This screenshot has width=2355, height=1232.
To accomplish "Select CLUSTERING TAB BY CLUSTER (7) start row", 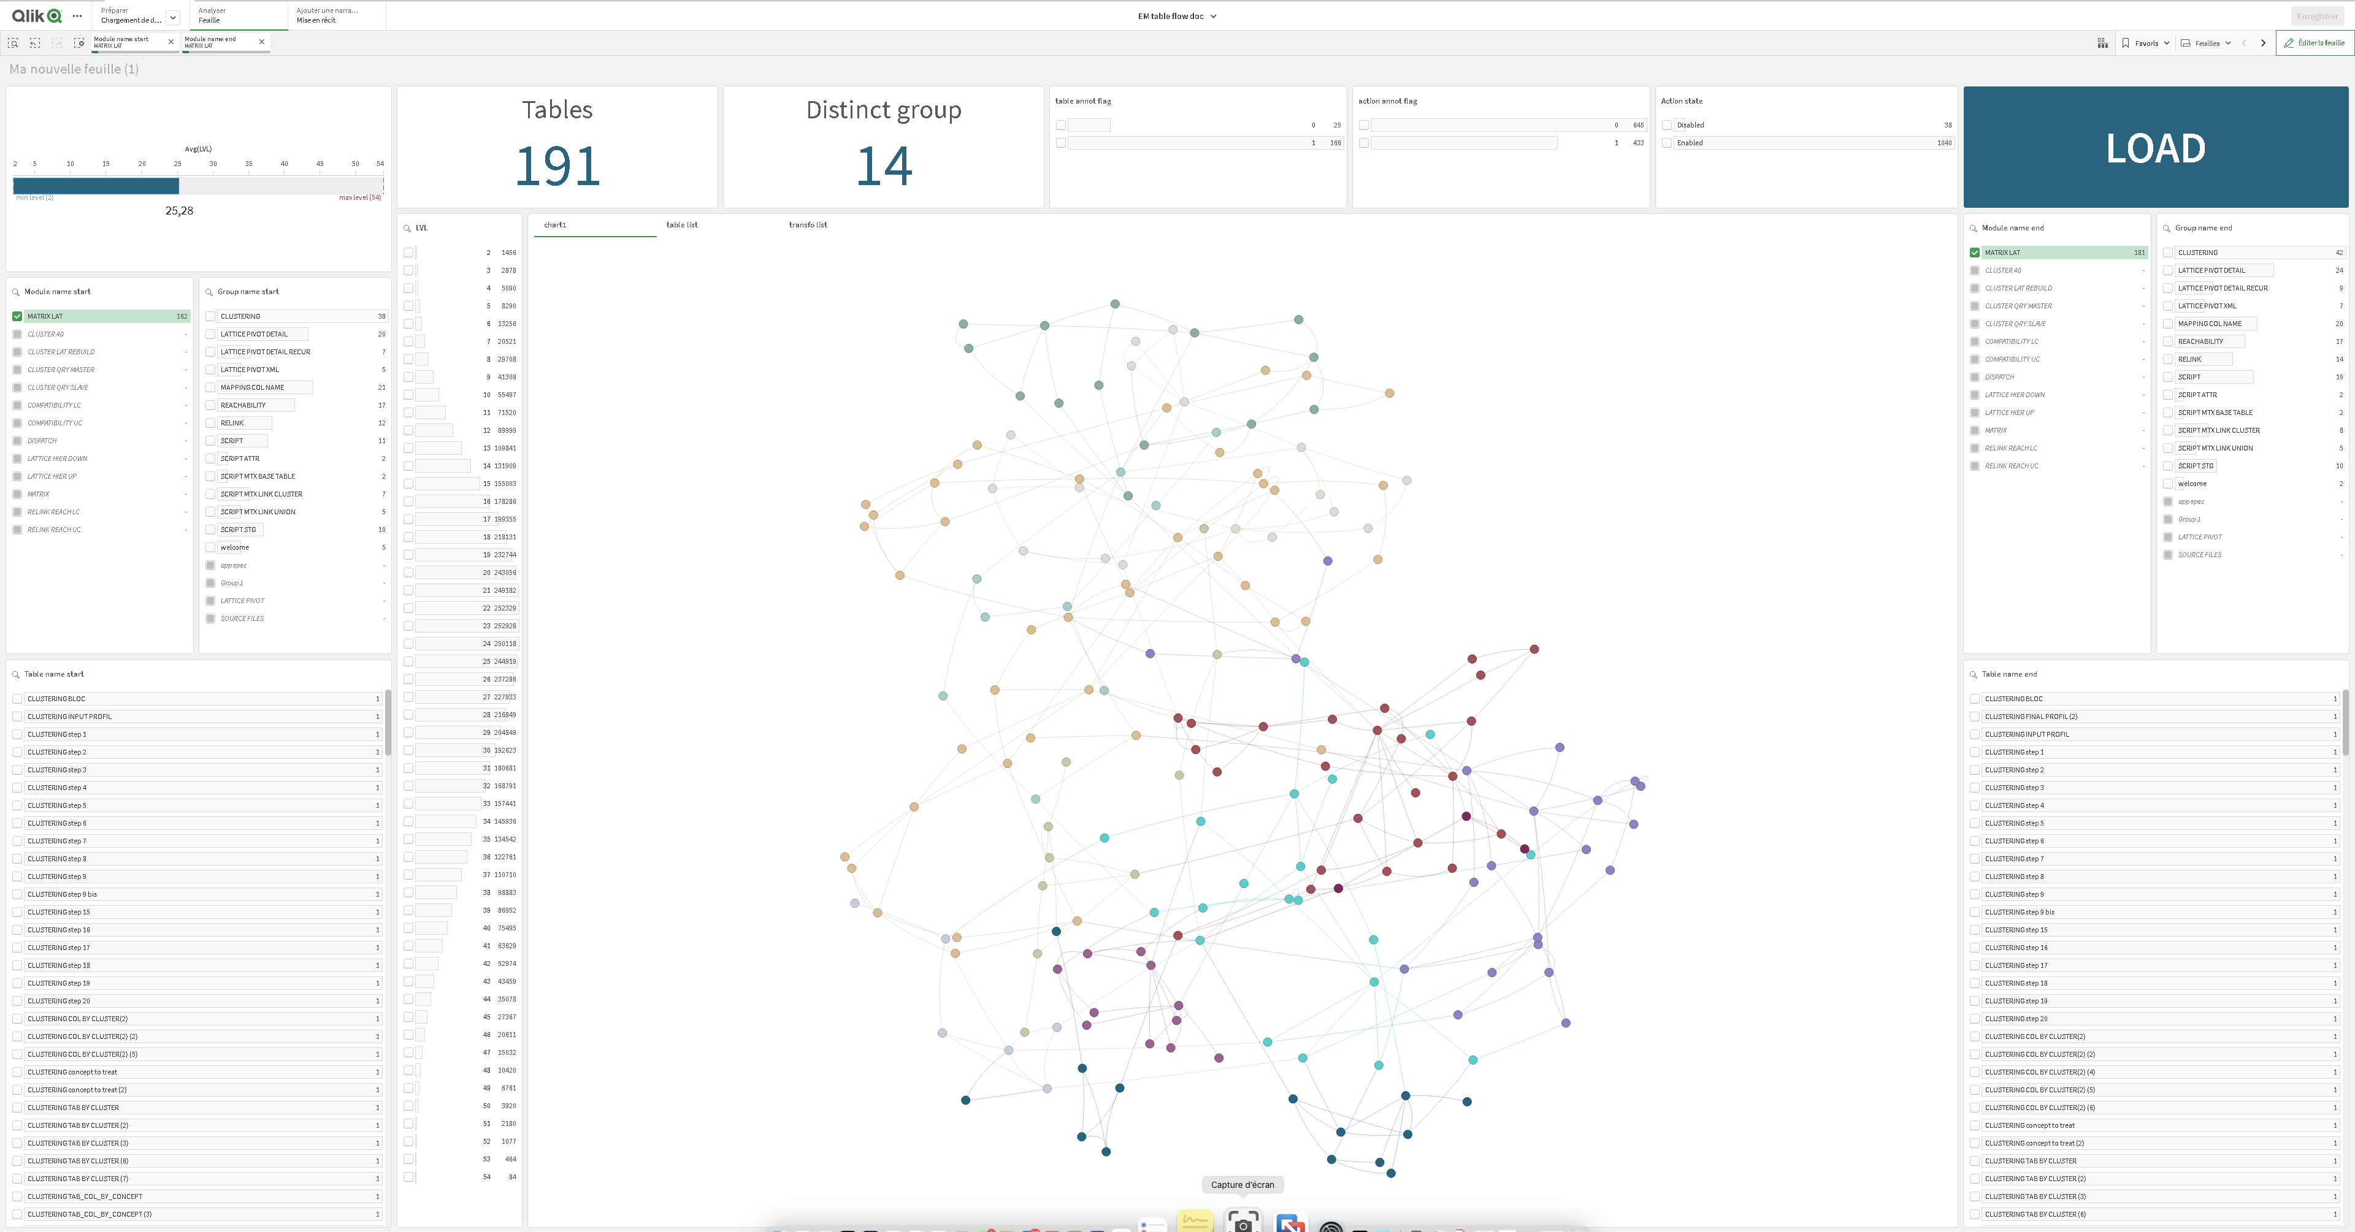I will point(196,1179).
